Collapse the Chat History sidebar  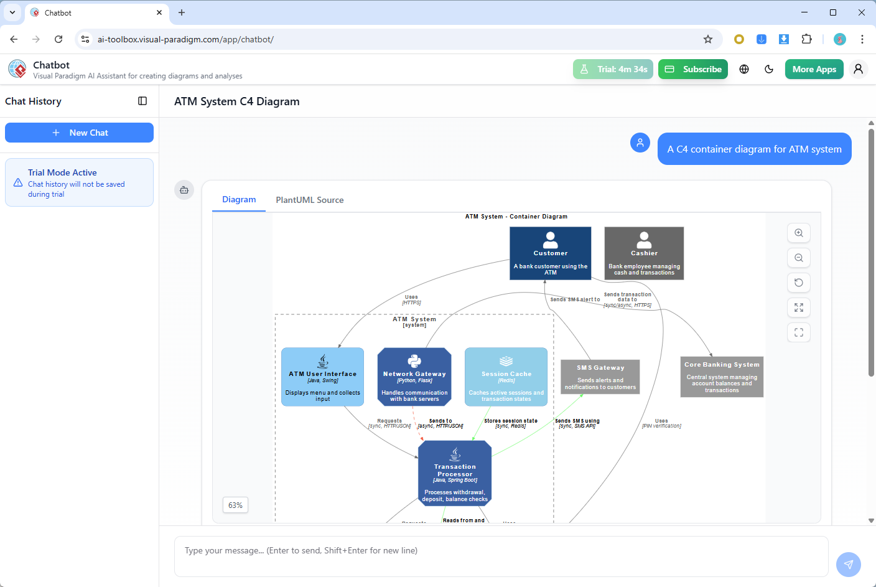(x=143, y=101)
